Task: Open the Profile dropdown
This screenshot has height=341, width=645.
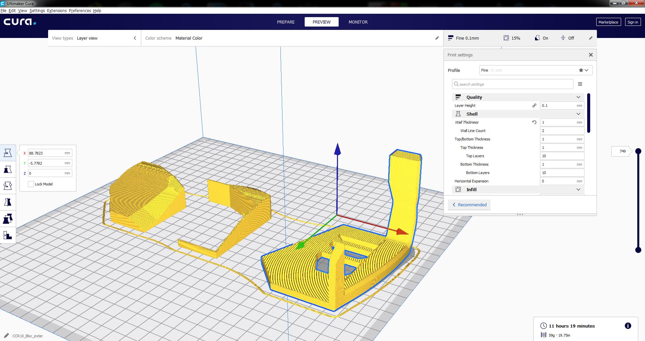Action: pyautogui.click(x=587, y=70)
